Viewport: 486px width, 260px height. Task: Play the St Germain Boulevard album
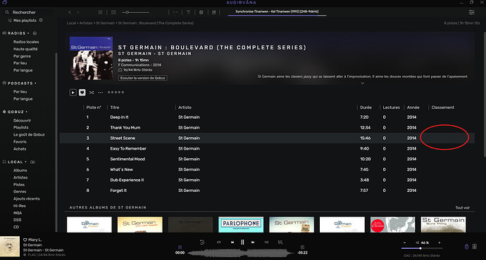point(73,93)
